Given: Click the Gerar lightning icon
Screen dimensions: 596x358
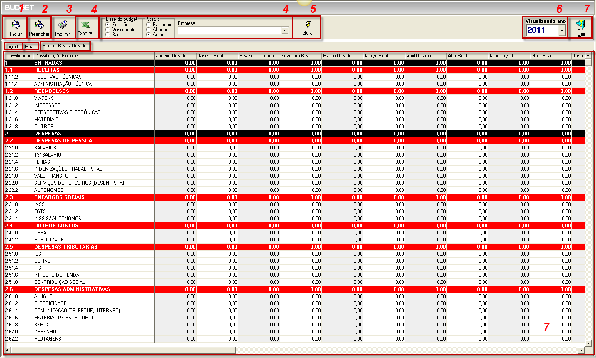Looking at the screenshot, I should (308, 25).
